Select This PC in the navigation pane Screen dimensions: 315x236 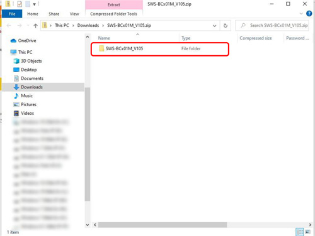[25, 52]
